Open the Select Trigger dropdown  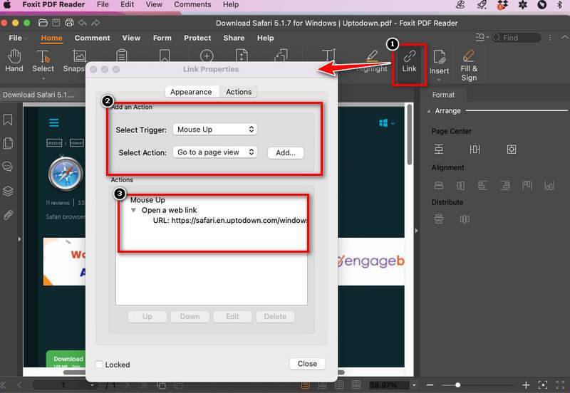pyautogui.click(x=215, y=130)
